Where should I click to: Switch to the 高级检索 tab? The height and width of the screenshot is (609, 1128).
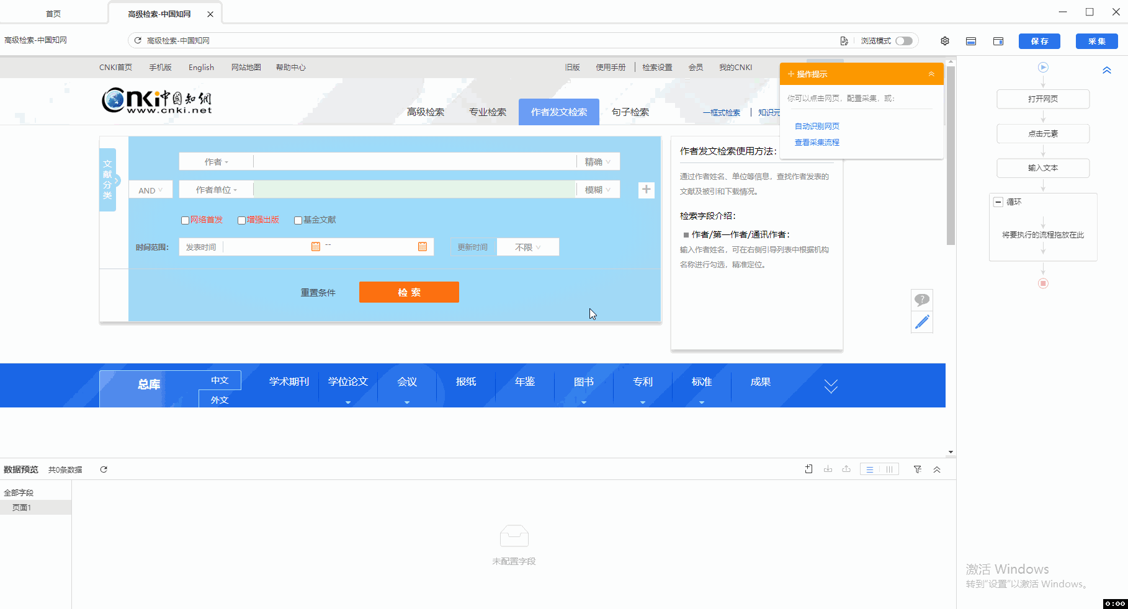pos(426,112)
